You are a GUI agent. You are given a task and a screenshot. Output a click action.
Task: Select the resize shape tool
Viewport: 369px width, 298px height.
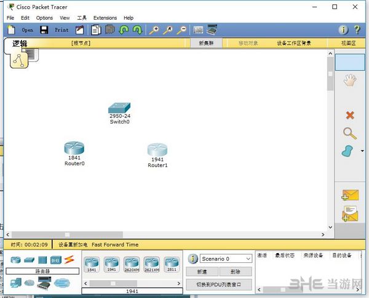(x=347, y=151)
